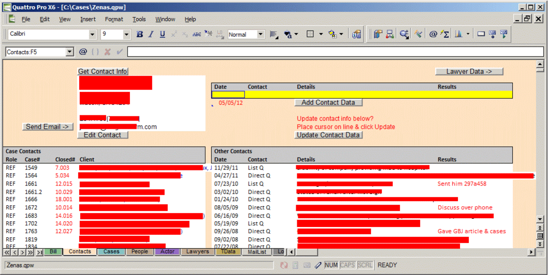Click the cell properties icon
The width and height of the screenshot is (548, 275).
tap(356, 35)
